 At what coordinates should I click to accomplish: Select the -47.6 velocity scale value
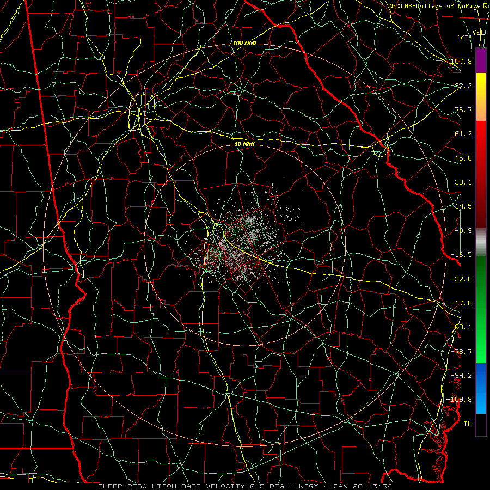[x=461, y=303]
